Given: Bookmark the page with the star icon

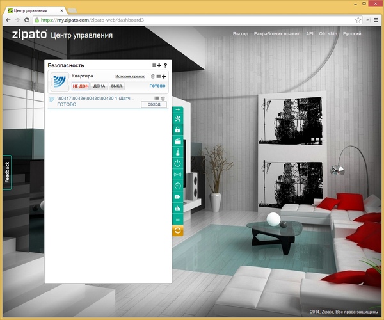Looking at the screenshot, I should (x=358, y=20).
